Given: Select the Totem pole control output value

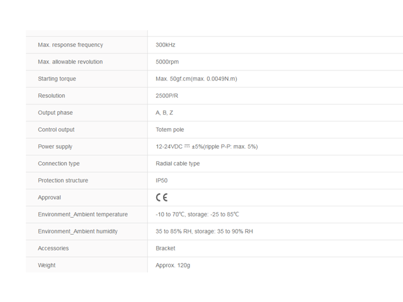Looking at the screenshot, I should point(169,130).
